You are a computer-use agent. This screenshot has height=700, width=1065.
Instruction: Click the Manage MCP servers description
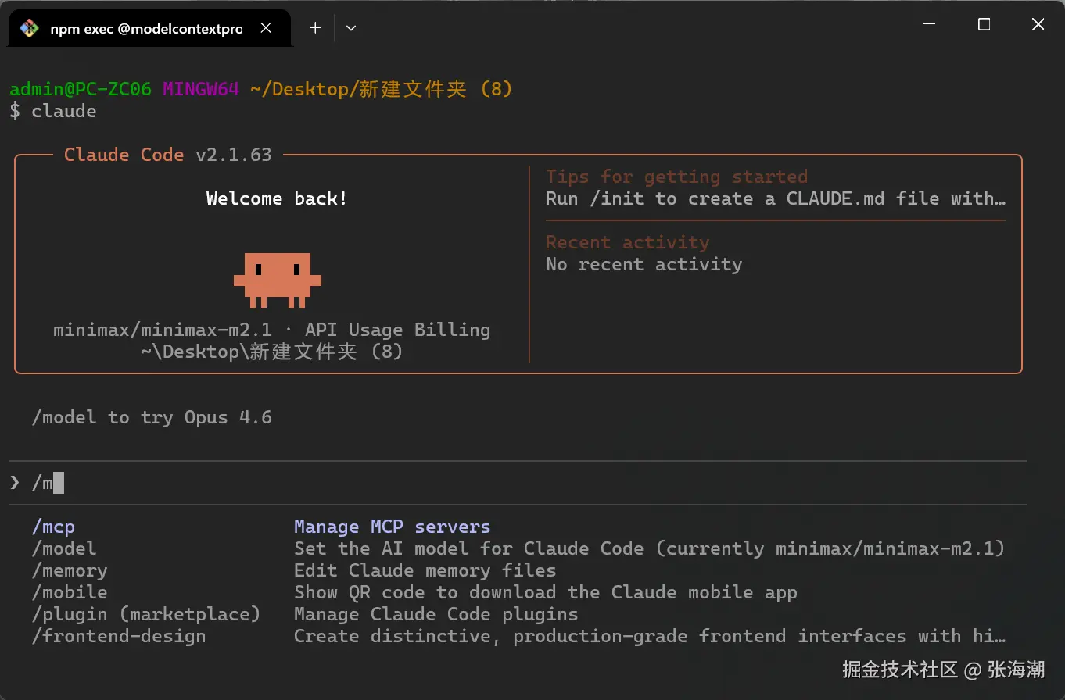(x=393, y=527)
